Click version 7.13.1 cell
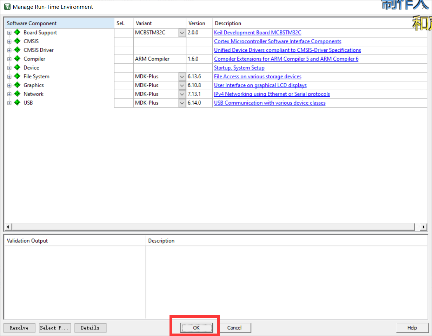This screenshot has width=432, height=336. 199,94
